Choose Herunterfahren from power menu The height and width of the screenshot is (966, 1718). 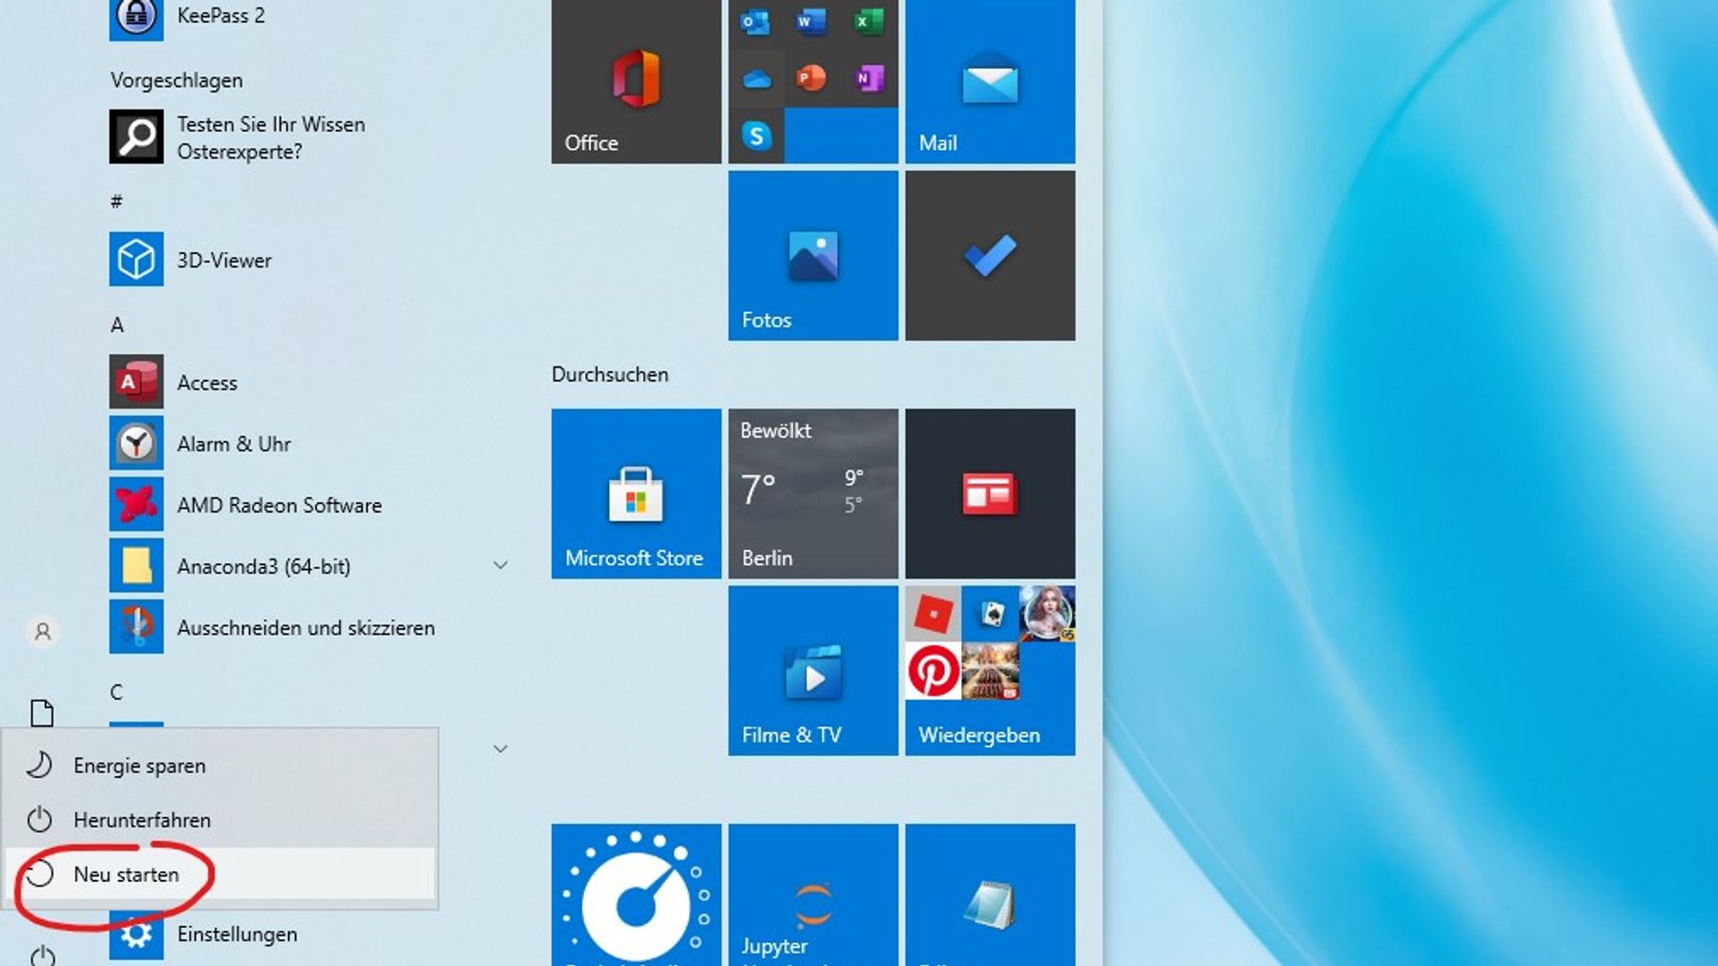coord(220,819)
